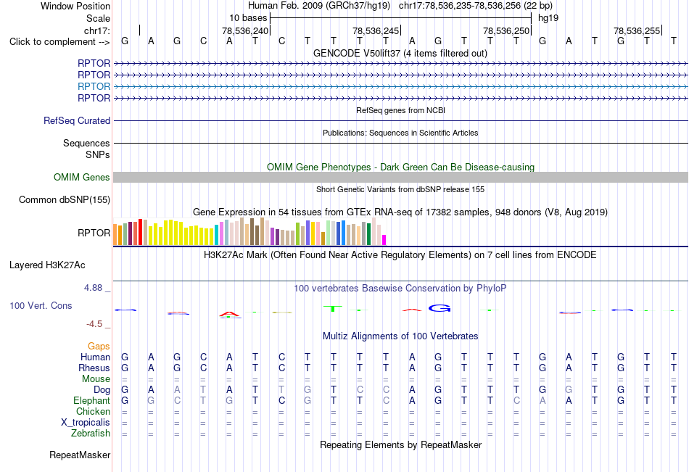The height and width of the screenshot is (472, 689).
Task: Click the 'Scale' label
Action: [98, 18]
